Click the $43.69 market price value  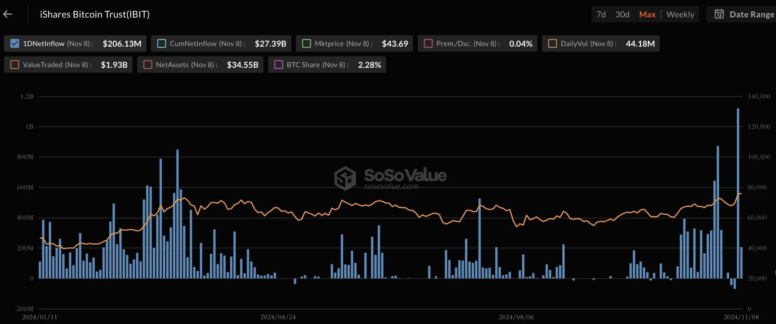pyautogui.click(x=395, y=44)
